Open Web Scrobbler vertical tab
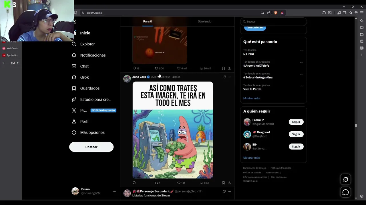This screenshot has width=366, height=205. tap(11, 48)
